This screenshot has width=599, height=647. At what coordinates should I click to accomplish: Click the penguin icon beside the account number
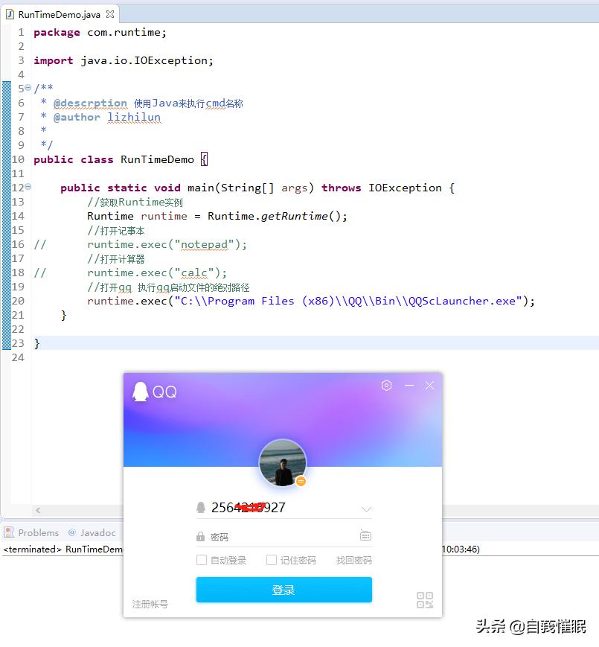pos(200,507)
